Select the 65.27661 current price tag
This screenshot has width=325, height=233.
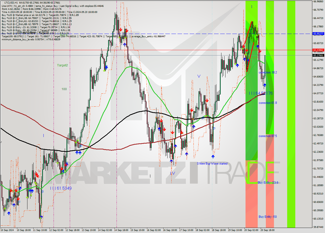[x=318, y=55]
